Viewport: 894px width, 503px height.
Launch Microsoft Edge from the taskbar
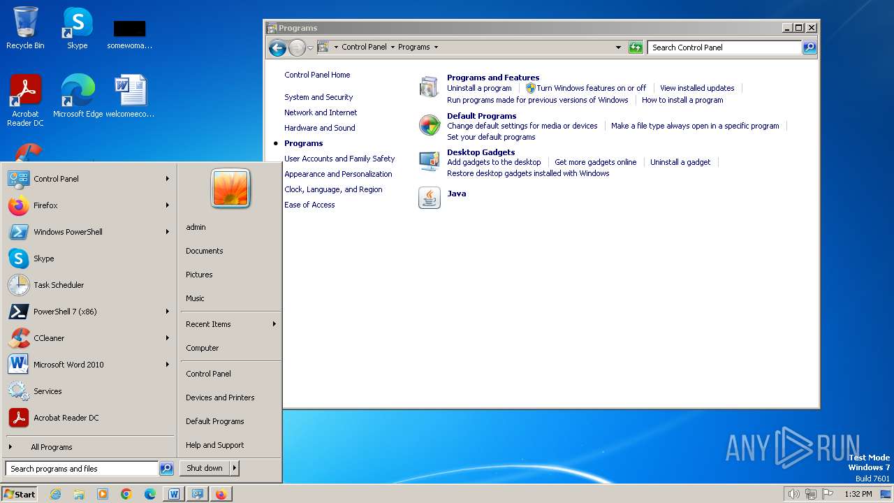tap(150, 494)
